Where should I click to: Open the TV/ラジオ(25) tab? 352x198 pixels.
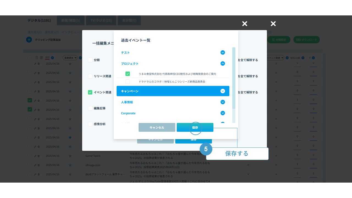[x=101, y=20]
